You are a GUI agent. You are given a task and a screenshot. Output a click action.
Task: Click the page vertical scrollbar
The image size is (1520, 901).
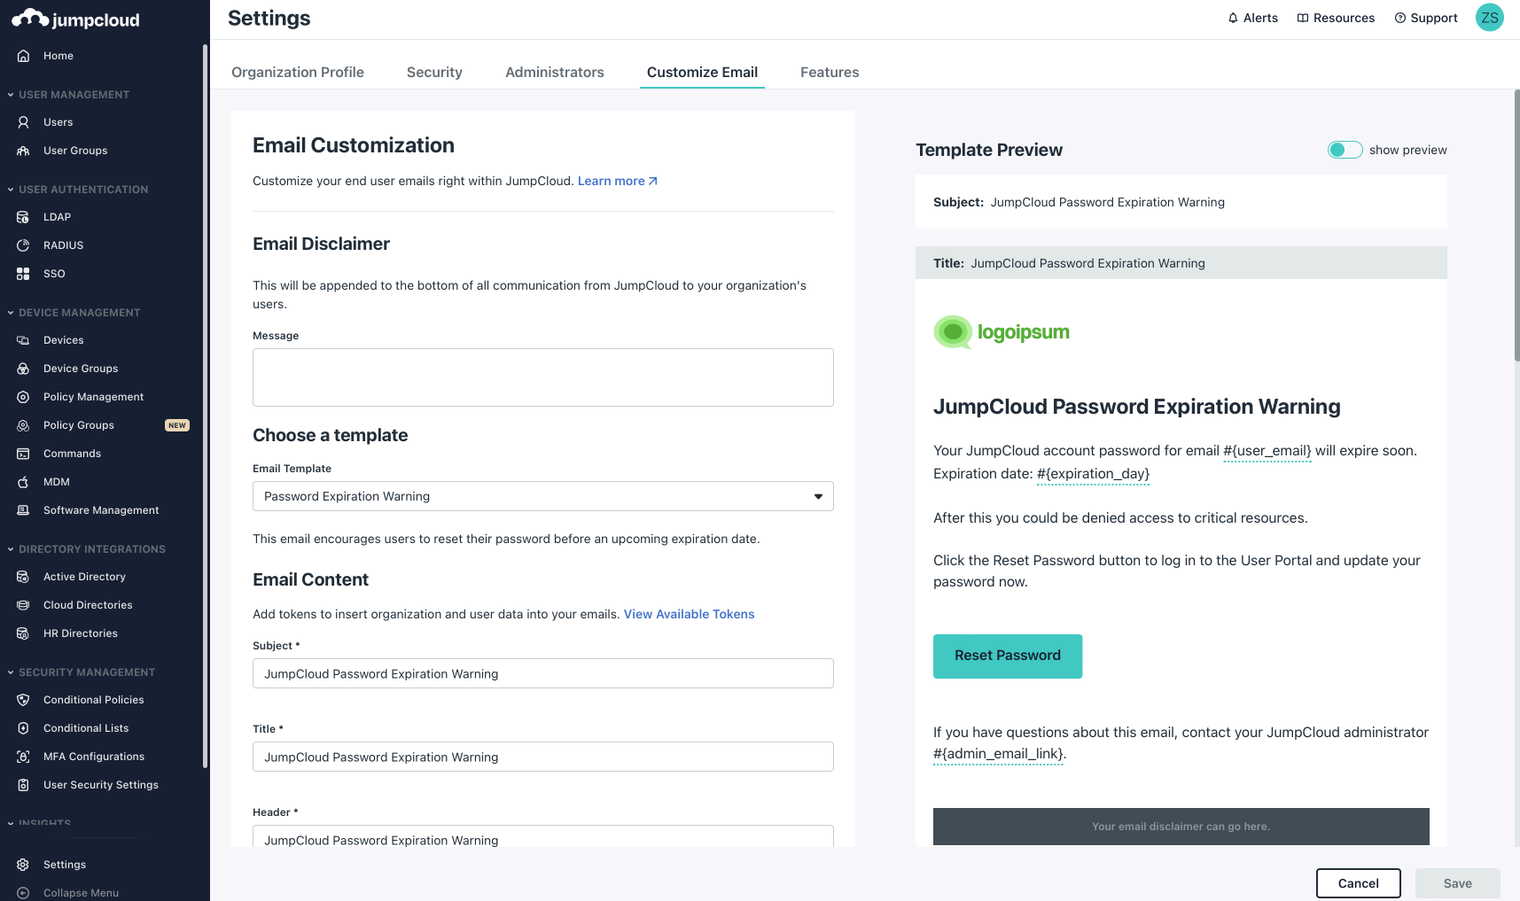coord(1516,226)
